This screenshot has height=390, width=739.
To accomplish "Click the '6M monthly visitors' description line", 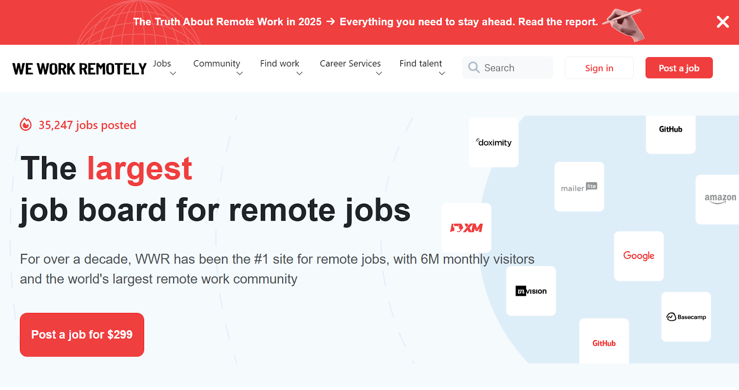I will [x=277, y=259].
